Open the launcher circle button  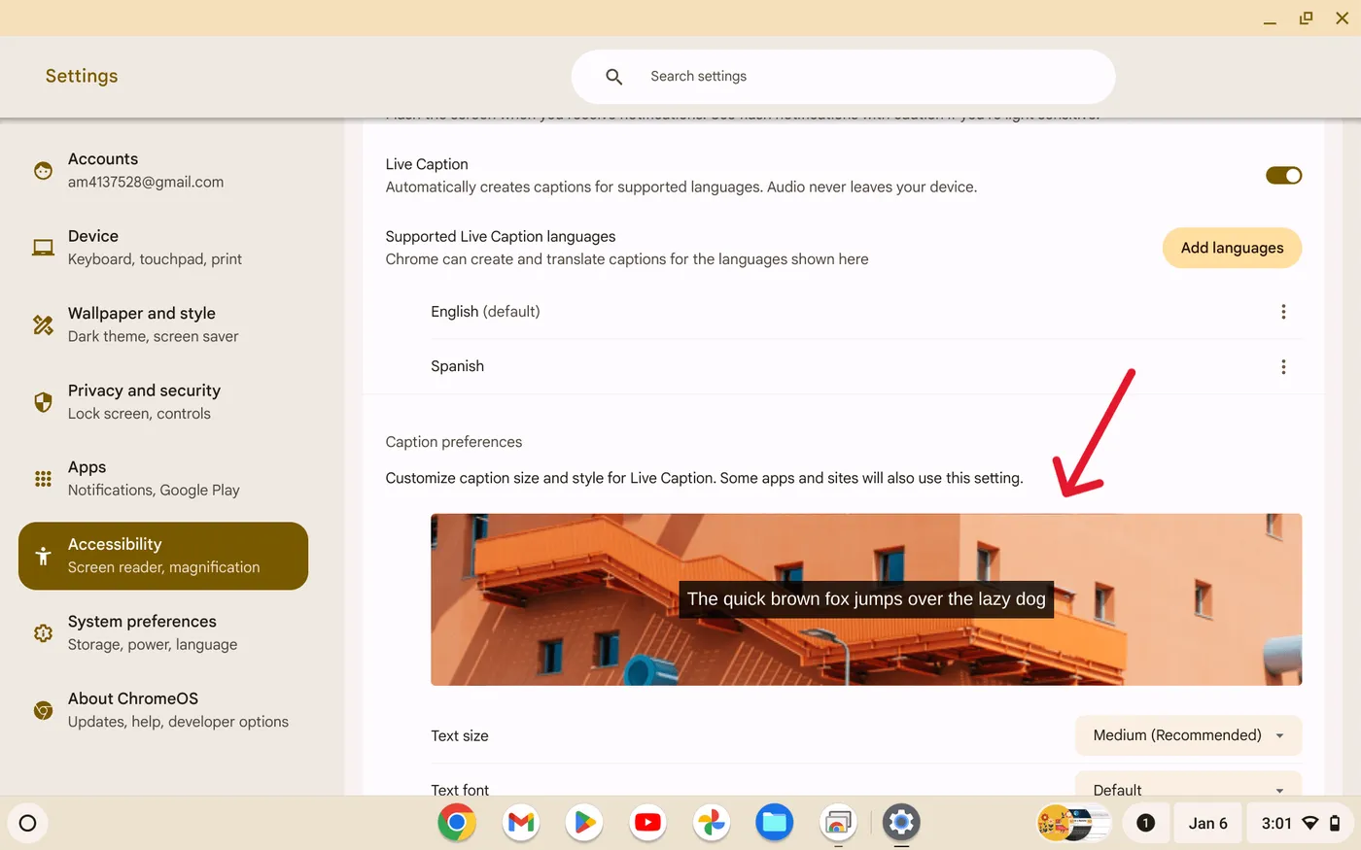coord(27,824)
